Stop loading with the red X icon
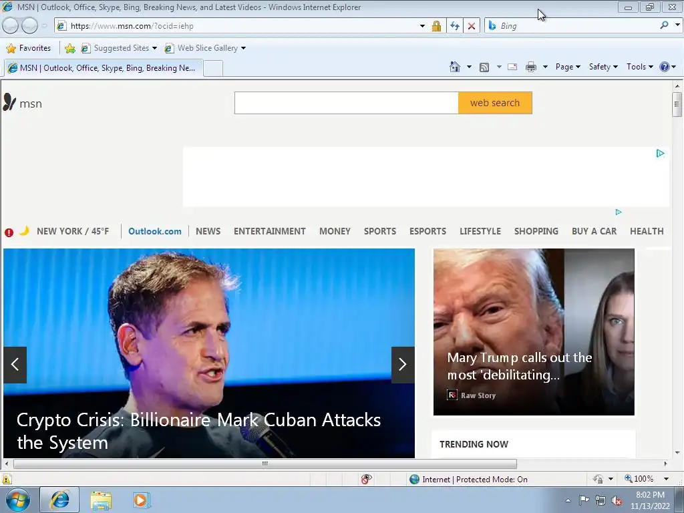The width and height of the screenshot is (684, 513). click(x=472, y=26)
